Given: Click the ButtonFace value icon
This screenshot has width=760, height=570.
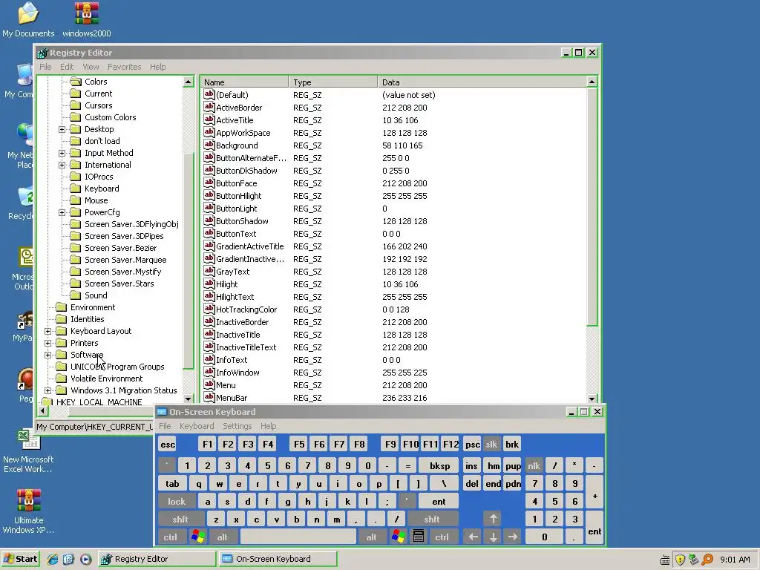Looking at the screenshot, I should coord(209,183).
